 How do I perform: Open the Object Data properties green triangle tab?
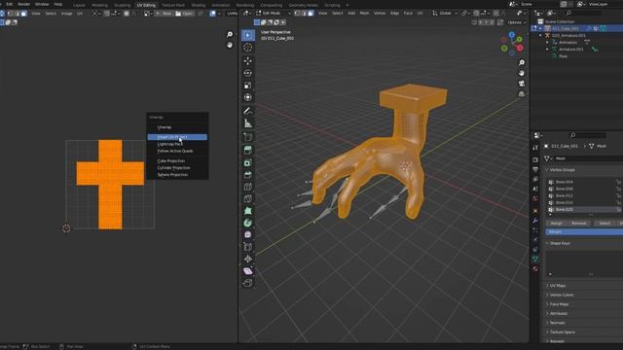535,259
